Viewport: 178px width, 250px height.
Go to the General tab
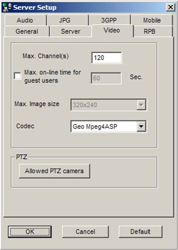(27, 31)
